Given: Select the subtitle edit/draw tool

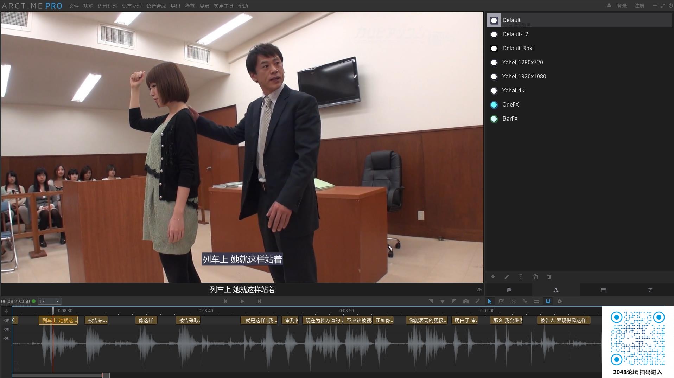Looking at the screenshot, I should 502,301.
